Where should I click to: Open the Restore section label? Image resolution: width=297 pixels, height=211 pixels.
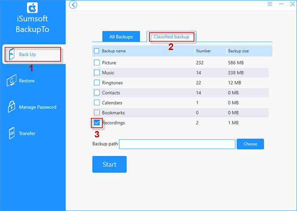pyautogui.click(x=27, y=81)
